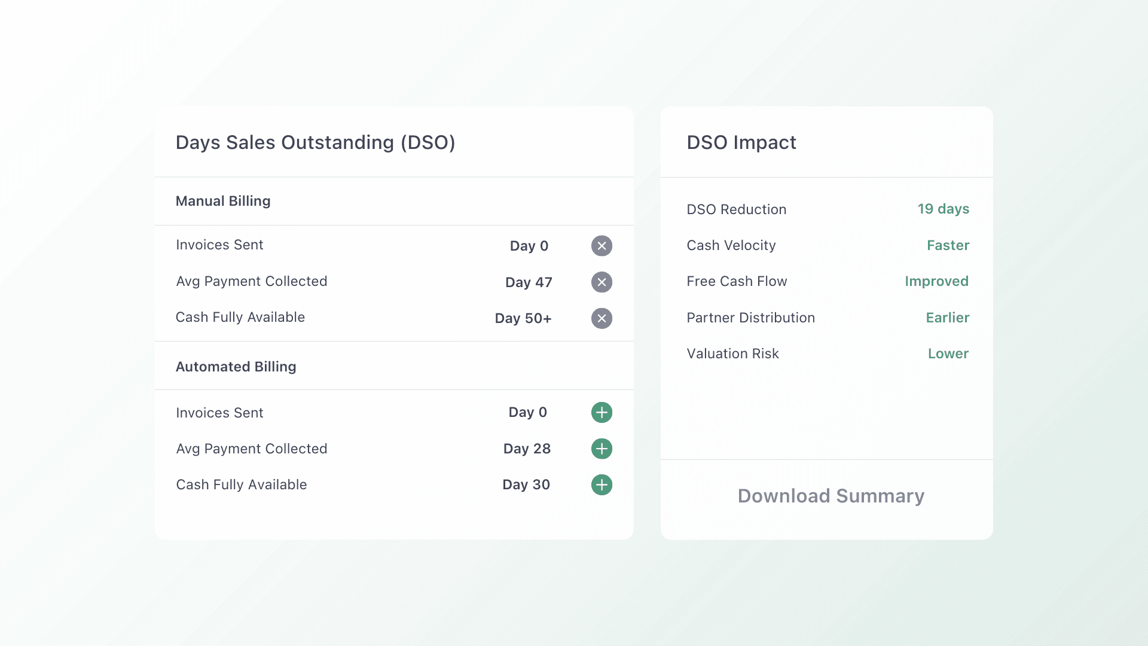Click the X icon beside Manual Invoices Sent

tap(602, 246)
